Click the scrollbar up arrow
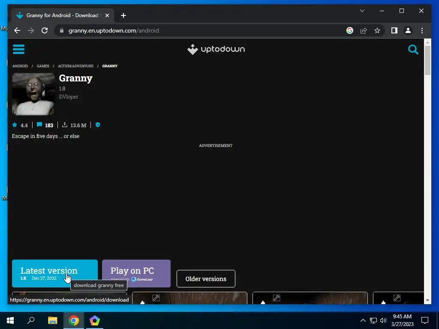Screen dimensions: 439x329 click(427, 42)
